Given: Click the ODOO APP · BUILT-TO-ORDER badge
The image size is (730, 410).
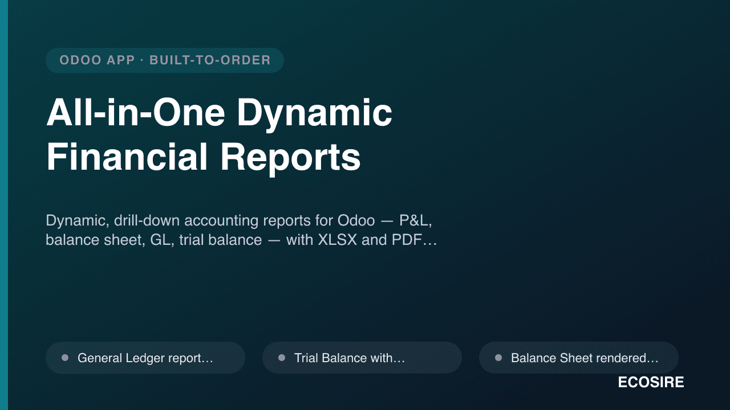Looking at the screenshot, I should (165, 60).
